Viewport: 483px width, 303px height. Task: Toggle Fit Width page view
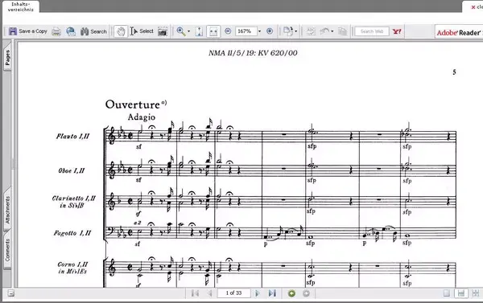coord(213,31)
